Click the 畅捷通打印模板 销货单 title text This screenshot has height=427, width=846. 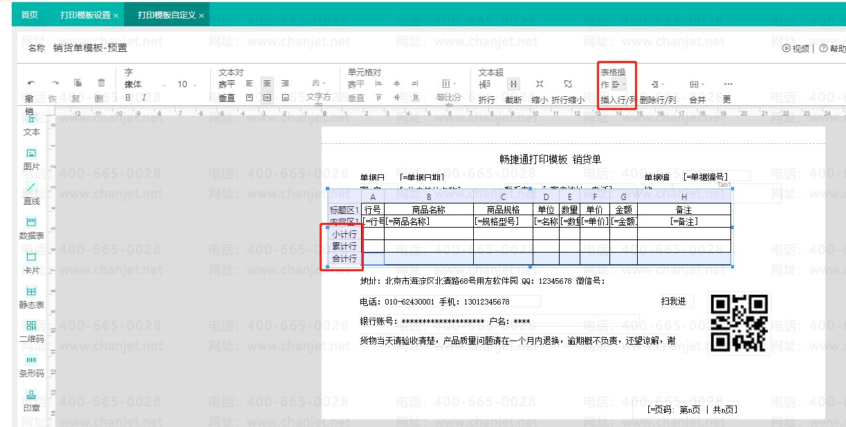(551, 159)
